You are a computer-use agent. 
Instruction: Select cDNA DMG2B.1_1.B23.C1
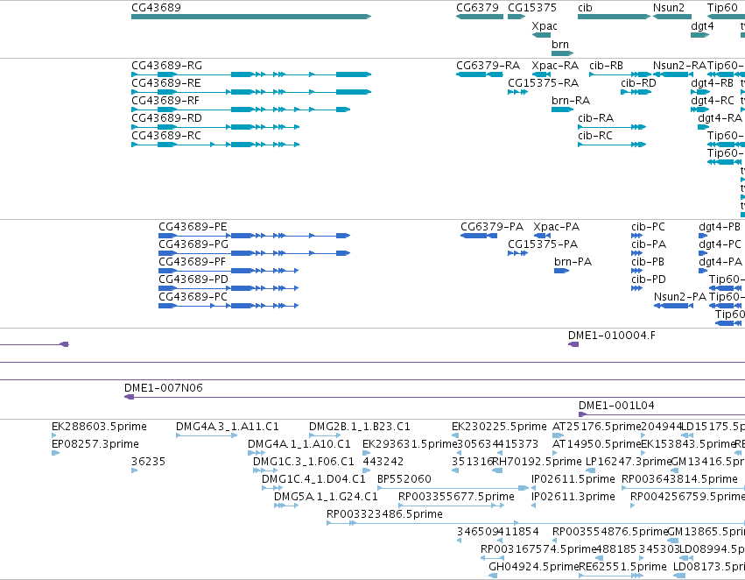[325, 435]
